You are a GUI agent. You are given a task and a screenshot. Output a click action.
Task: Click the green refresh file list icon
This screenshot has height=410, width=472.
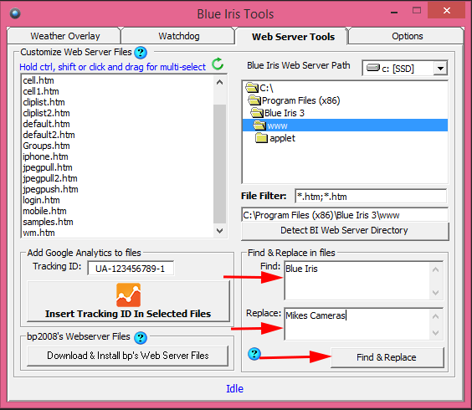click(218, 64)
